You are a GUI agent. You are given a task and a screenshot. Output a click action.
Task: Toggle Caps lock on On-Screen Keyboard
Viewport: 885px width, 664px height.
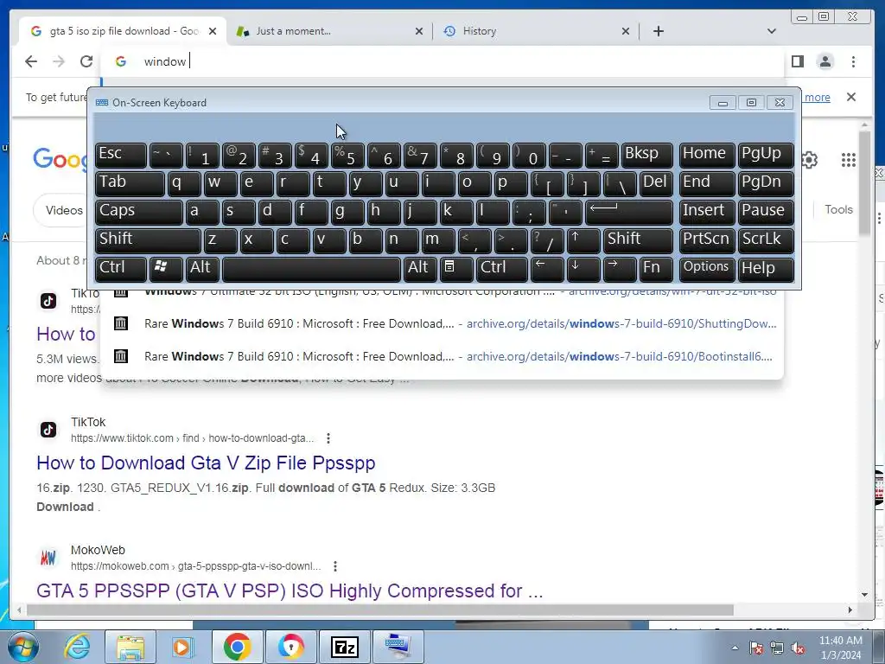tap(139, 213)
